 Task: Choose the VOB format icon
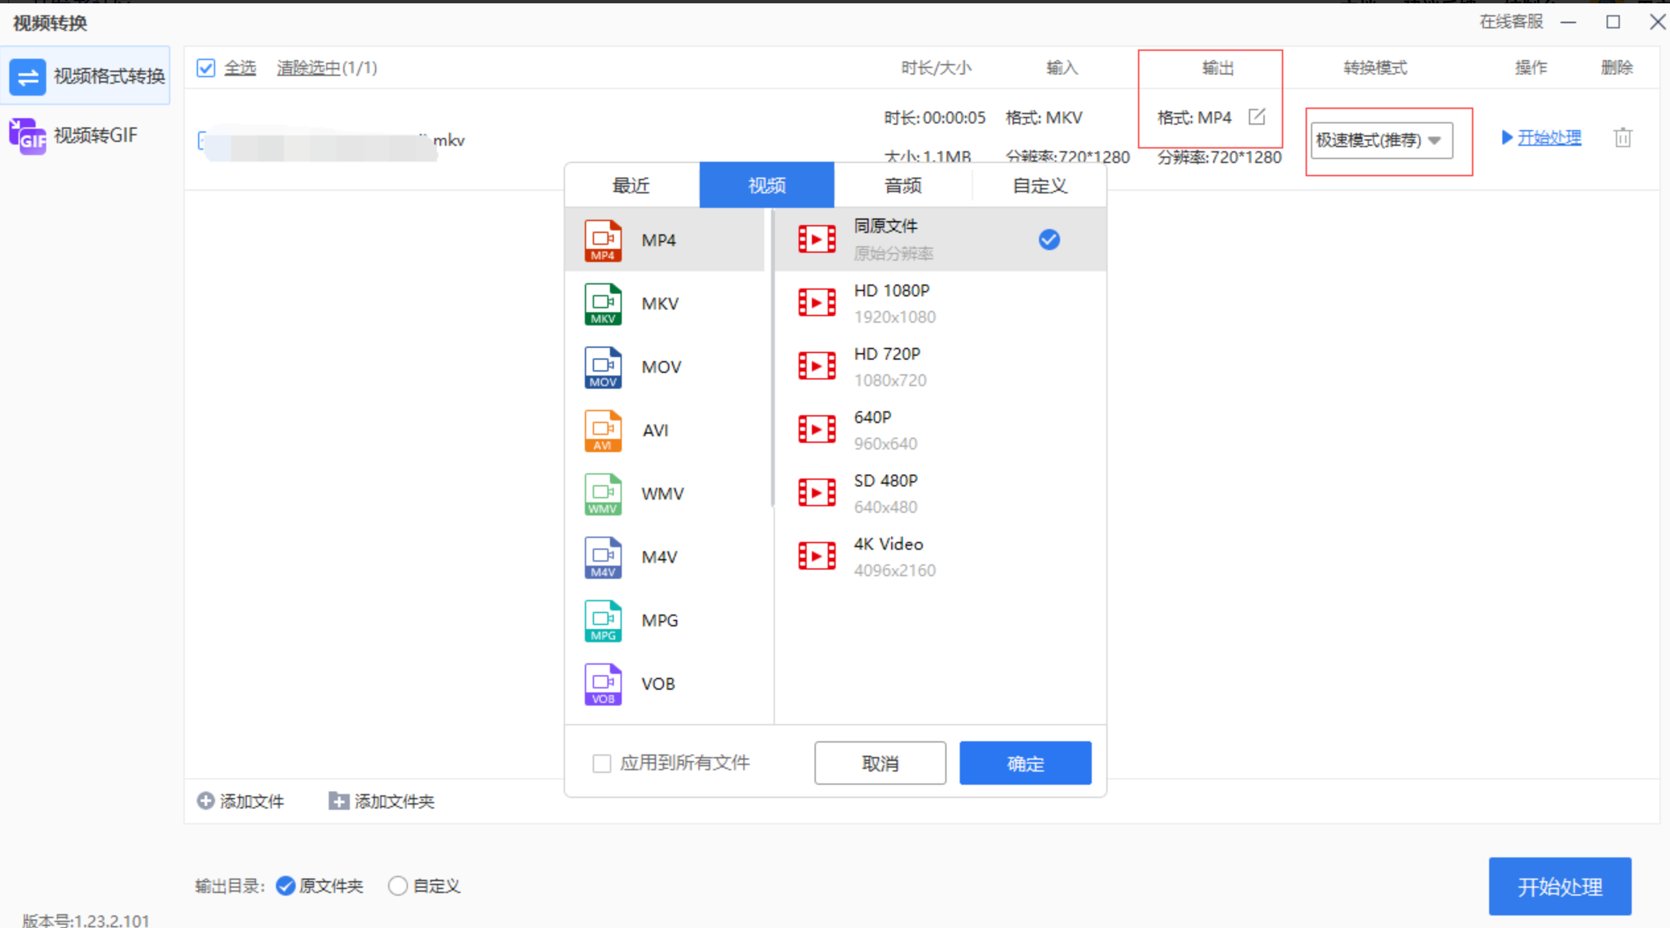click(x=603, y=684)
